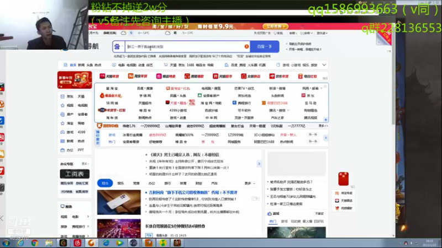Open 4399 link in sidebar
This screenshot has height=248, width=442.
coord(81,132)
